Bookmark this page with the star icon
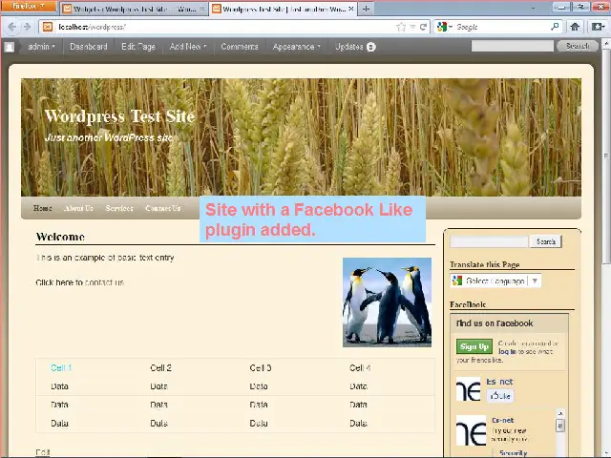Viewport: 611px width, 458px height. 401,27
